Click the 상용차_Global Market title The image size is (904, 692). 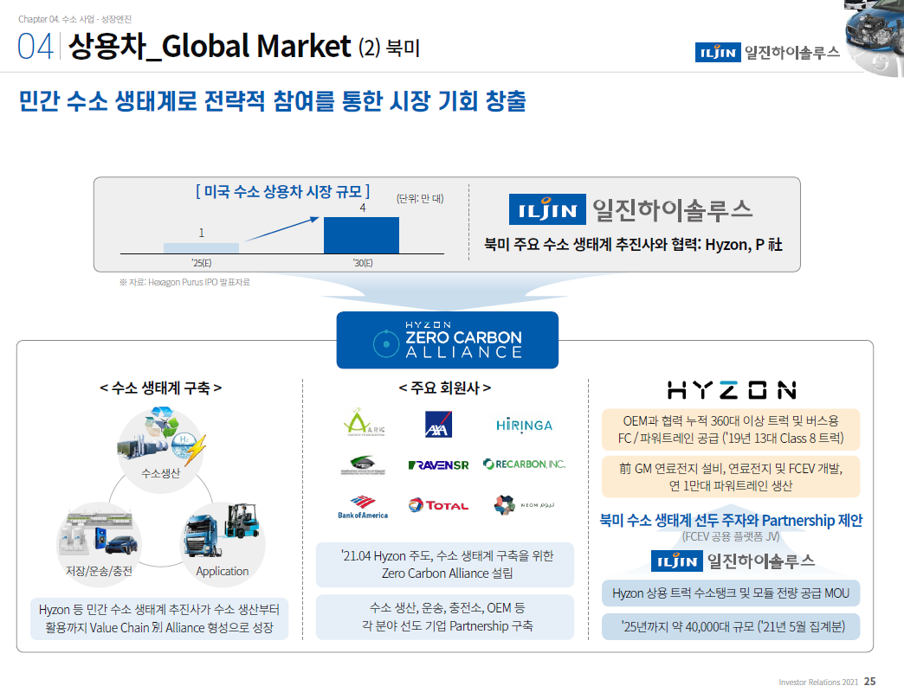210,46
